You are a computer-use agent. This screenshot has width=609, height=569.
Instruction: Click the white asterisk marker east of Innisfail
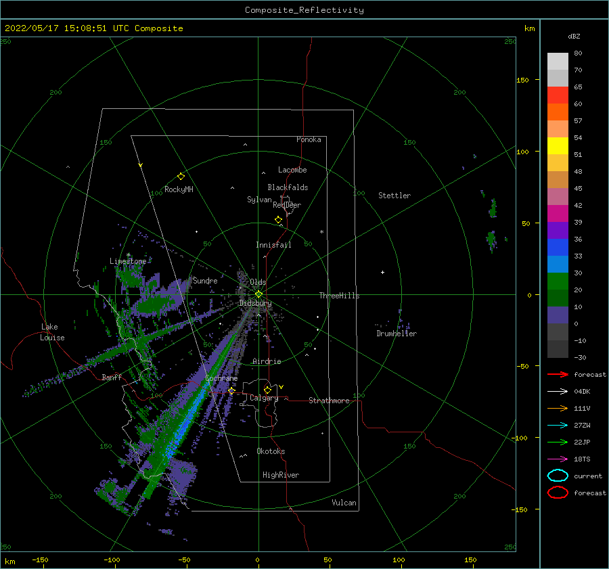point(321,232)
